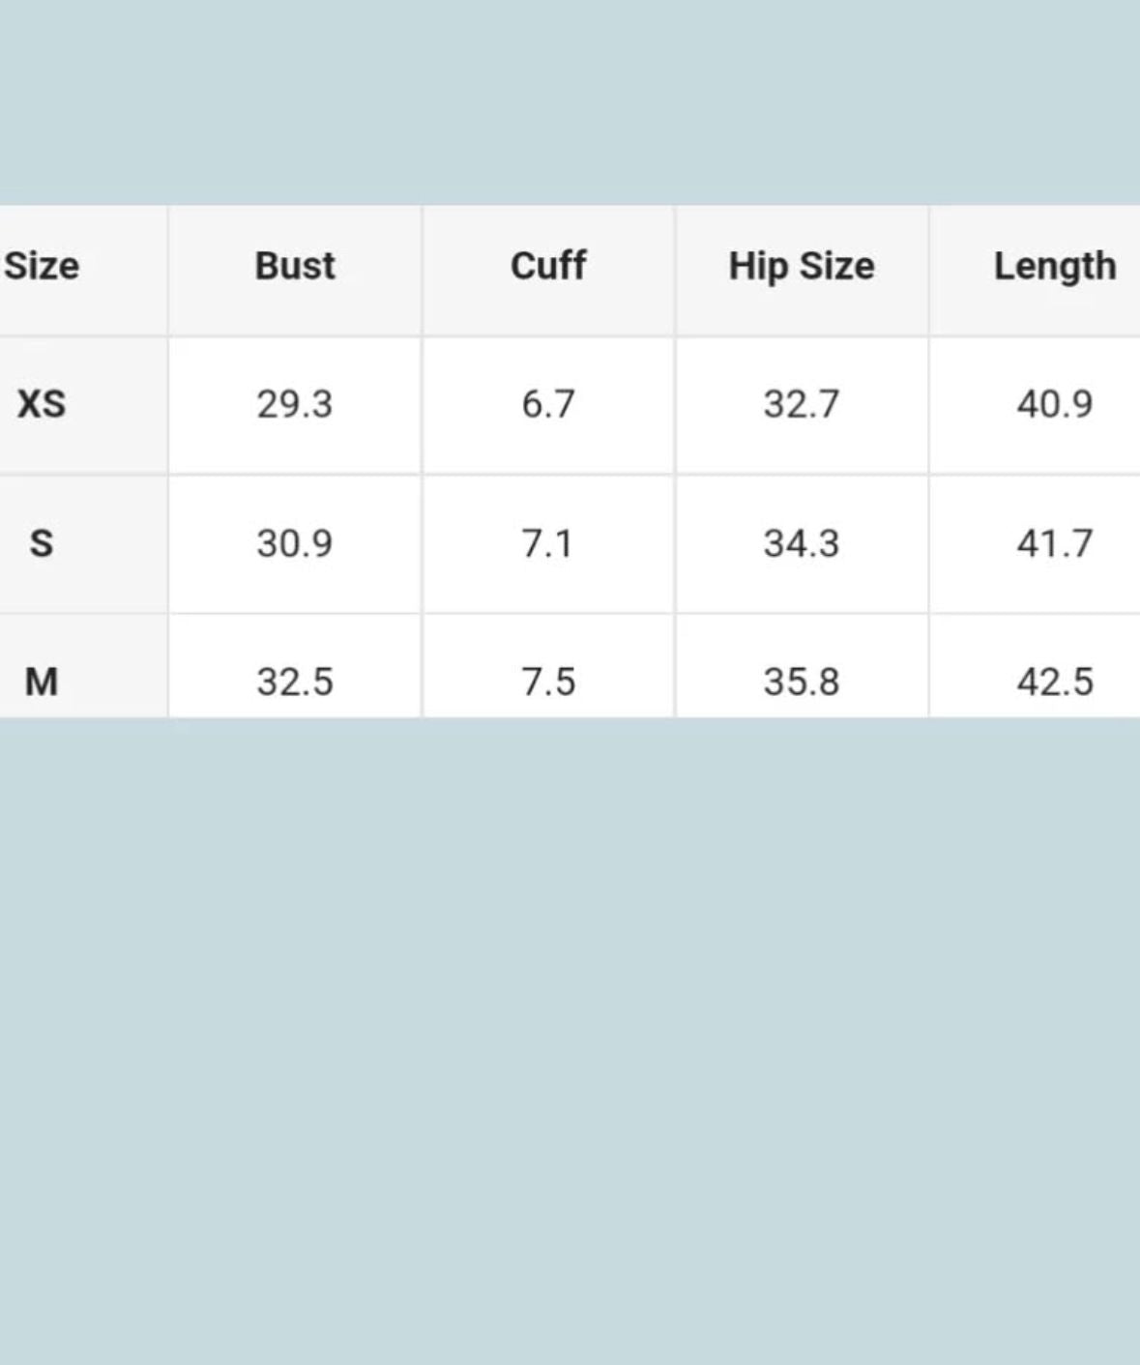Select the XS cuff value 6.7
The image size is (1140, 1365).
pos(548,403)
